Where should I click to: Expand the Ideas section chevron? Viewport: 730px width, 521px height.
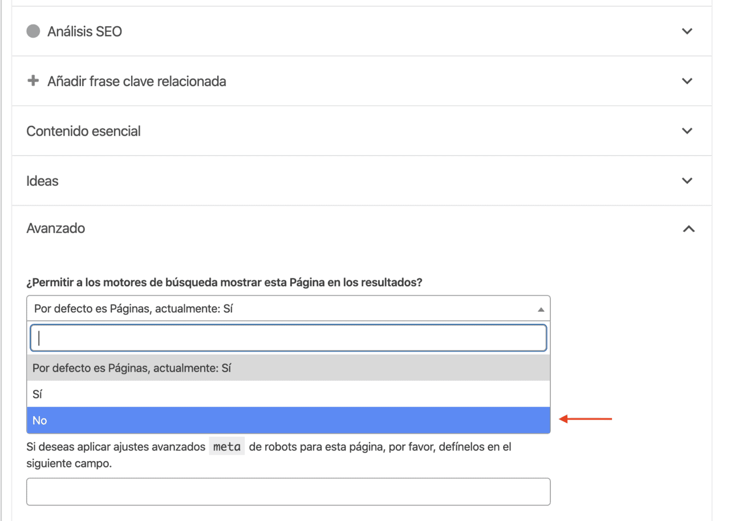point(687,181)
